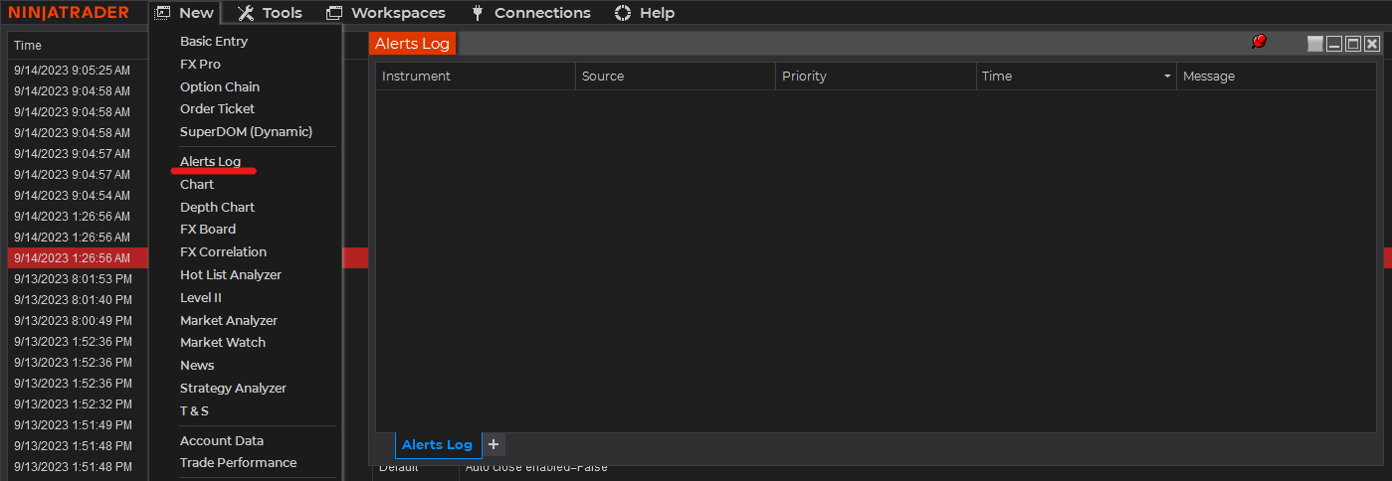Open SuperDOM (Dynamic) entry
Screen dimensions: 1392x481
[x=246, y=131]
